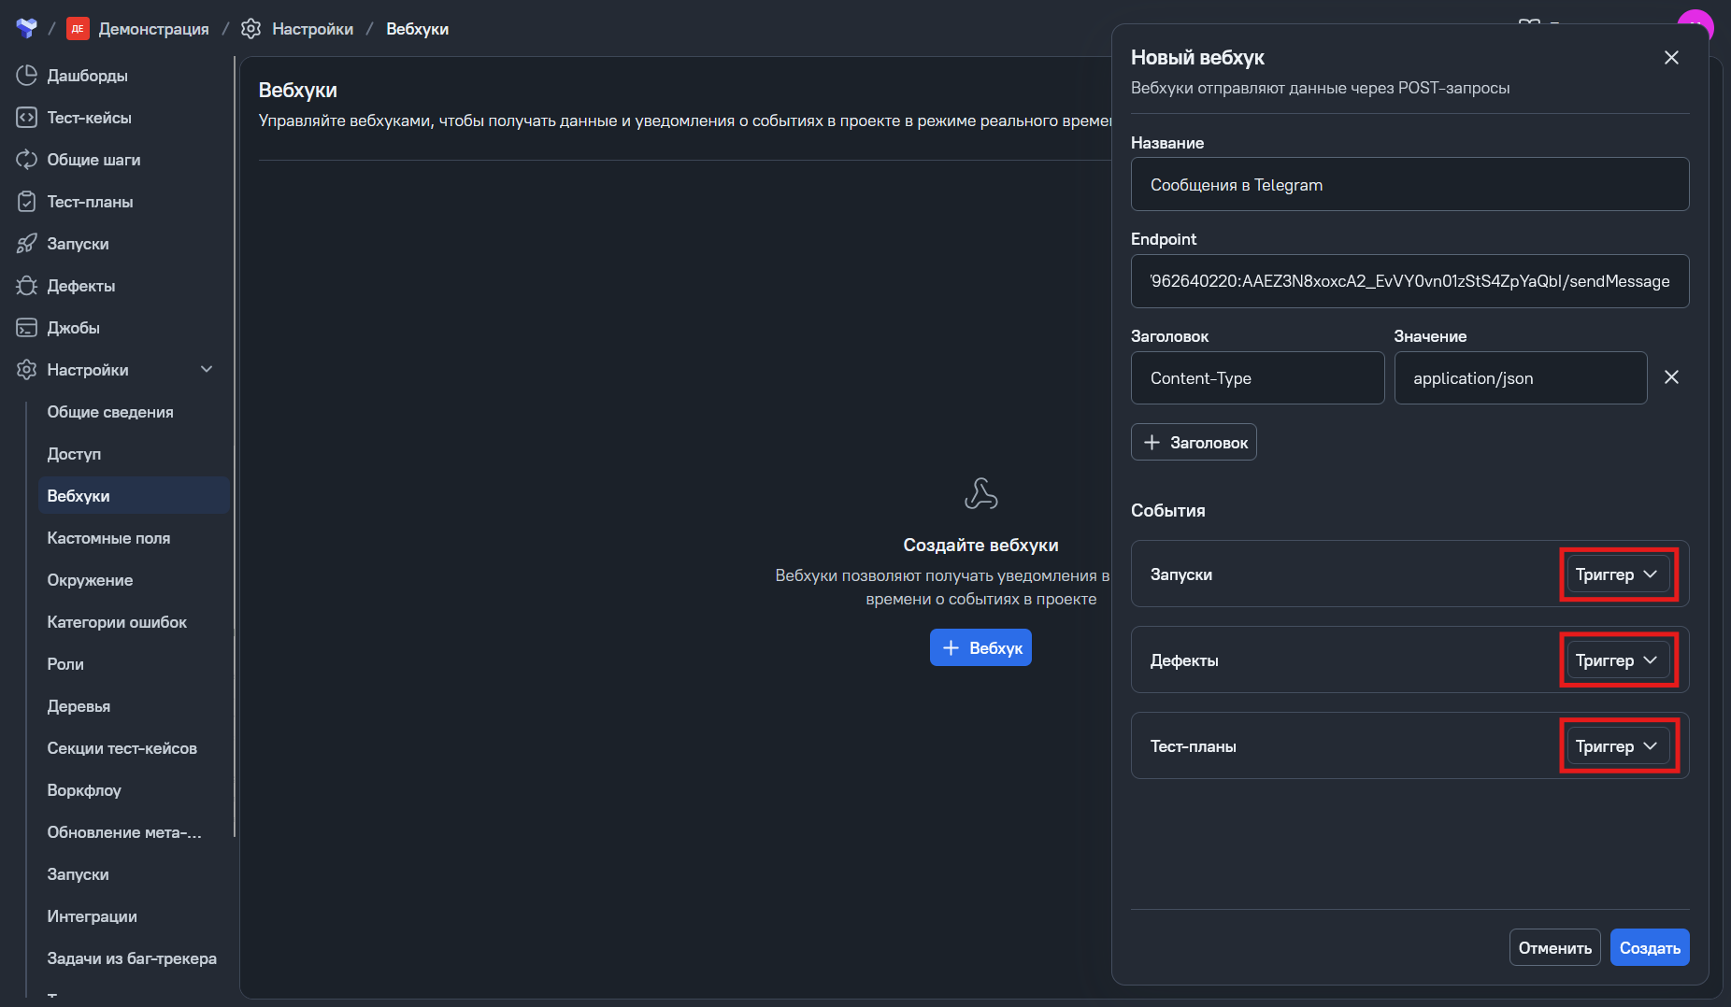Click the Dashboards pie chart icon
Screen dimensions: 1731x1007
tap(26, 76)
